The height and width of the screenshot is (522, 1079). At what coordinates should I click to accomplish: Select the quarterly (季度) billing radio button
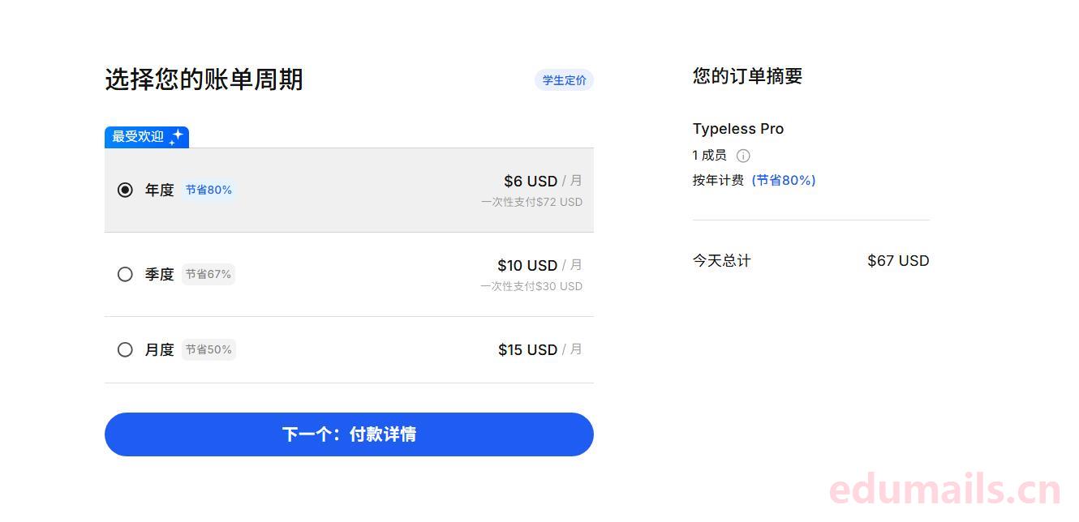coord(125,274)
